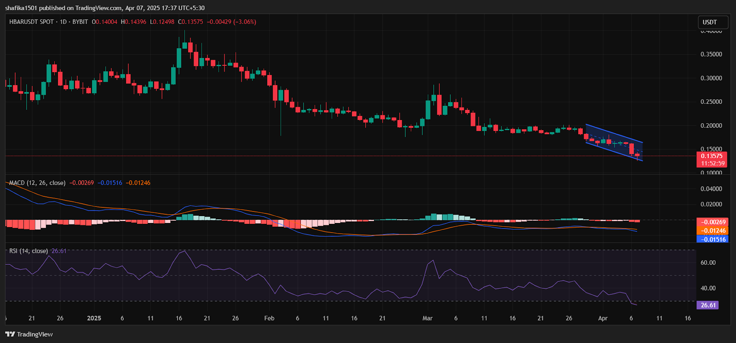Click the purple 26.61 RSI axis tag

tap(707, 305)
